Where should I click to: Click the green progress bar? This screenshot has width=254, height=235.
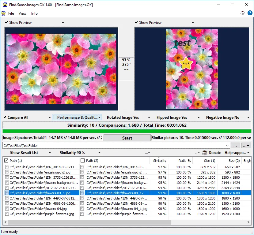(127, 131)
